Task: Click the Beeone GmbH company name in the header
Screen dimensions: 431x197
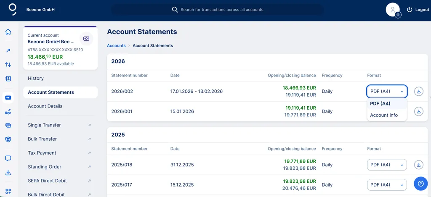Action: point(40,10)
